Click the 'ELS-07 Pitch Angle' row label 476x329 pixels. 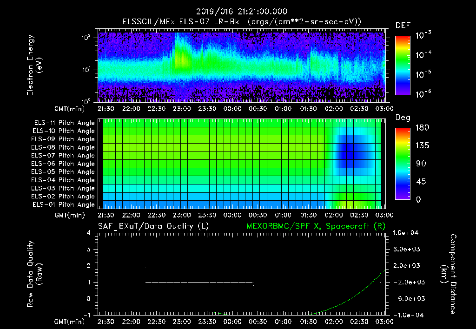[x=63, y=155]
